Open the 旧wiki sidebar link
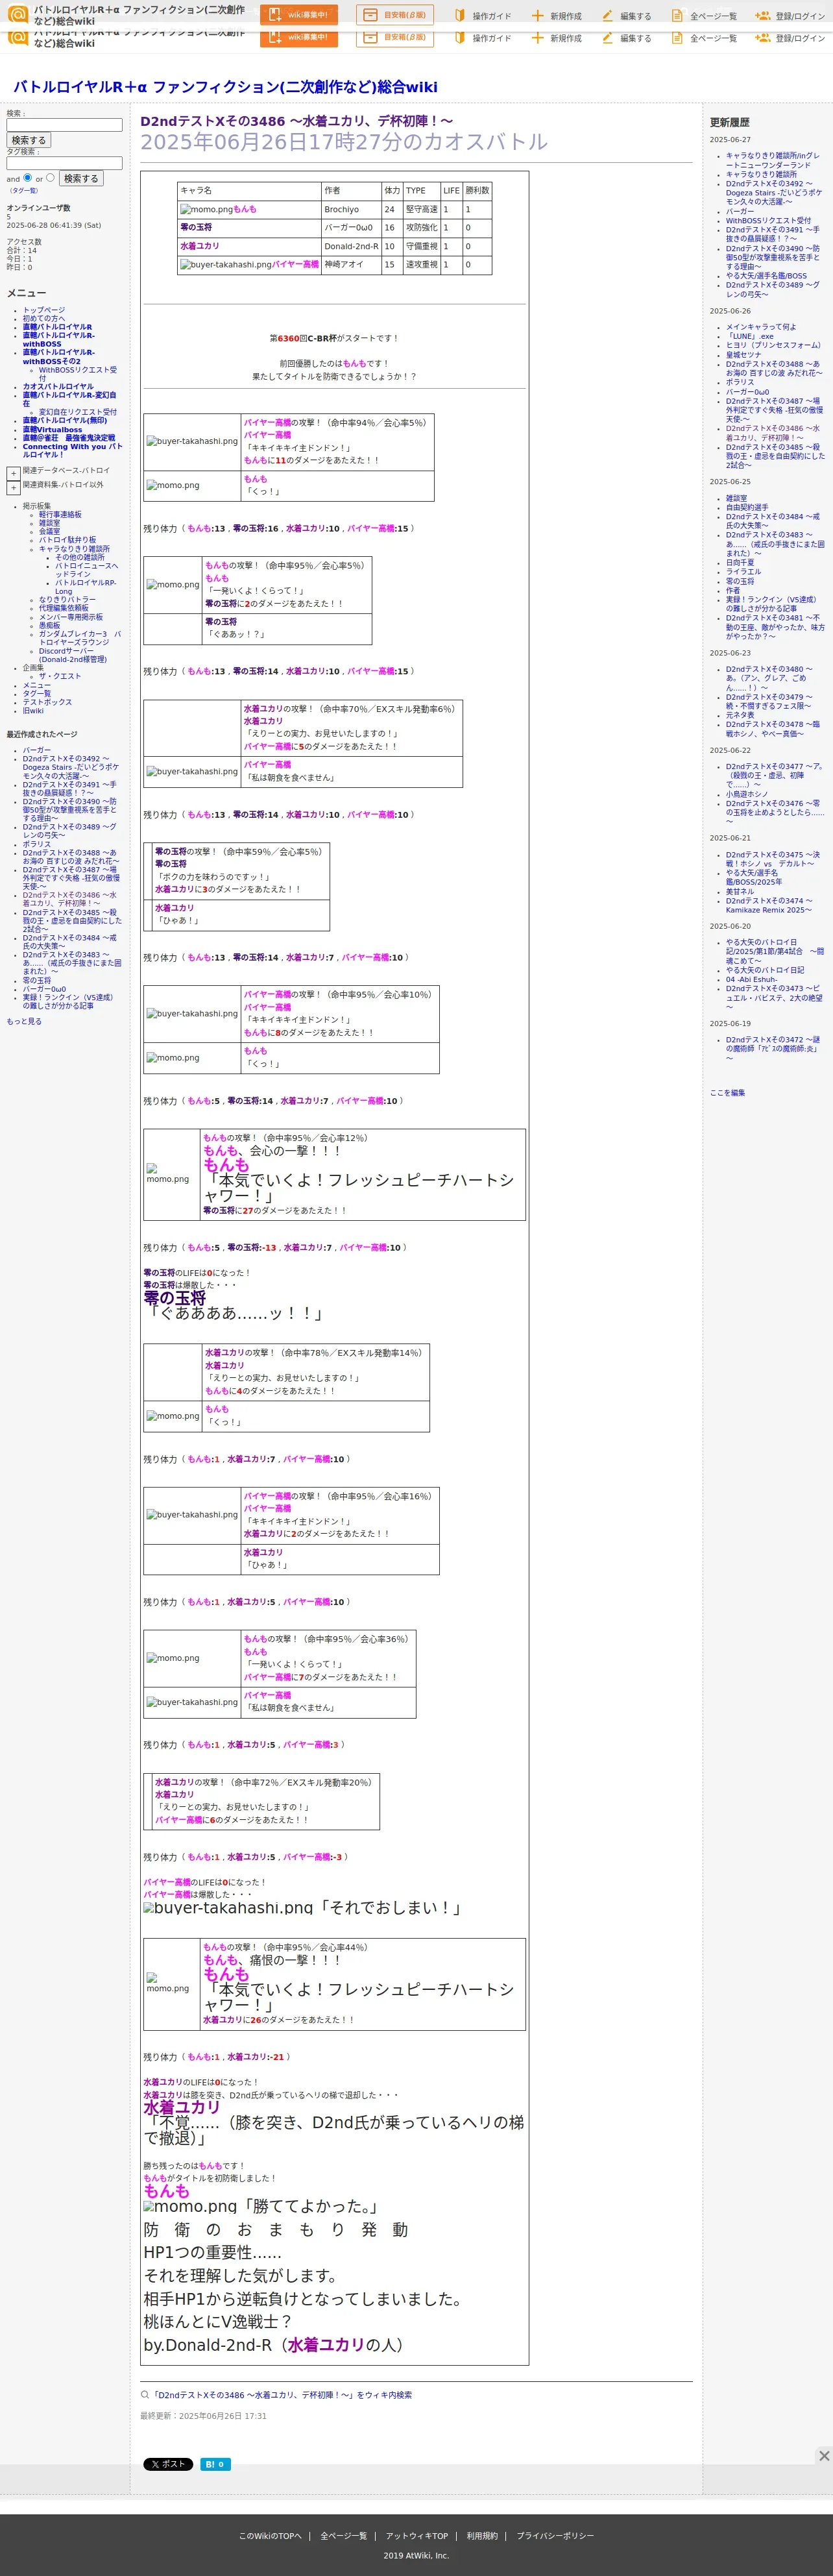833x2576 pixels. coord(33,710)
